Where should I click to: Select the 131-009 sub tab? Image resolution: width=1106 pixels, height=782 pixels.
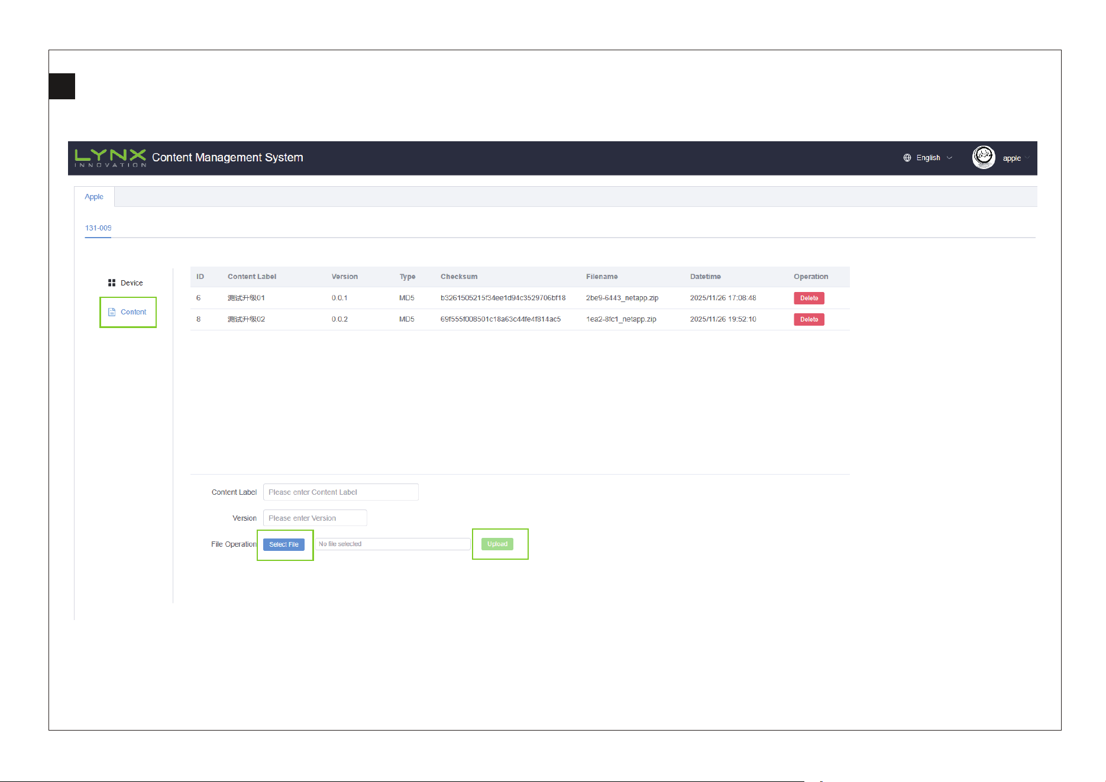coord(98,228)
